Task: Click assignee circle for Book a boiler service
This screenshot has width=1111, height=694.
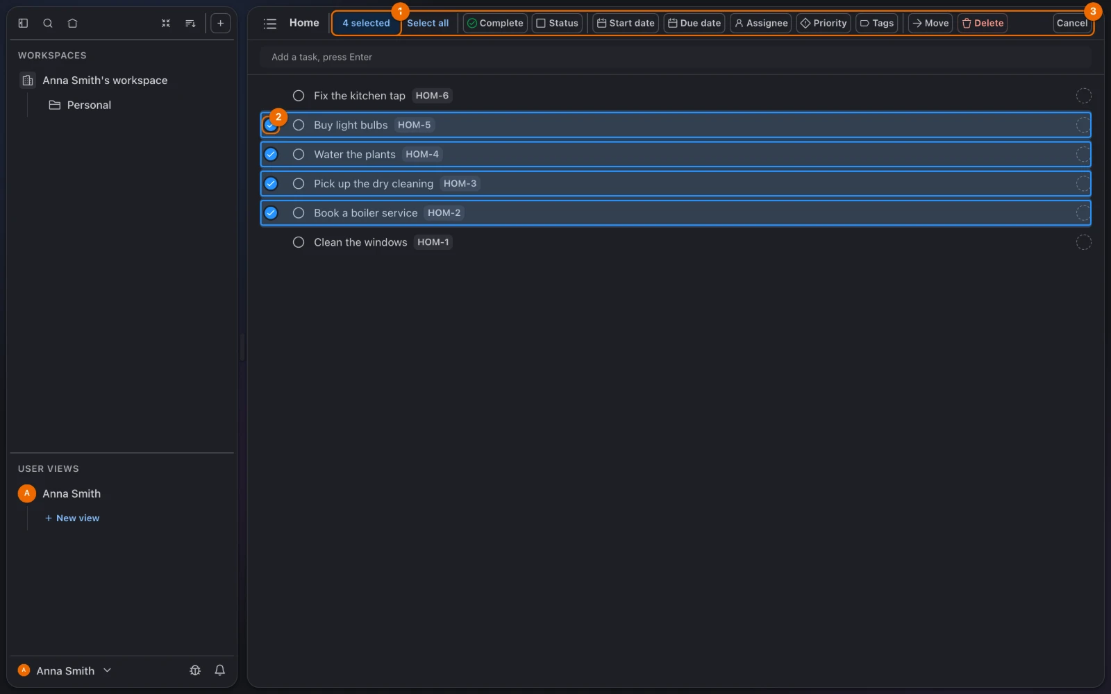Action: (x=1083, y=213)
